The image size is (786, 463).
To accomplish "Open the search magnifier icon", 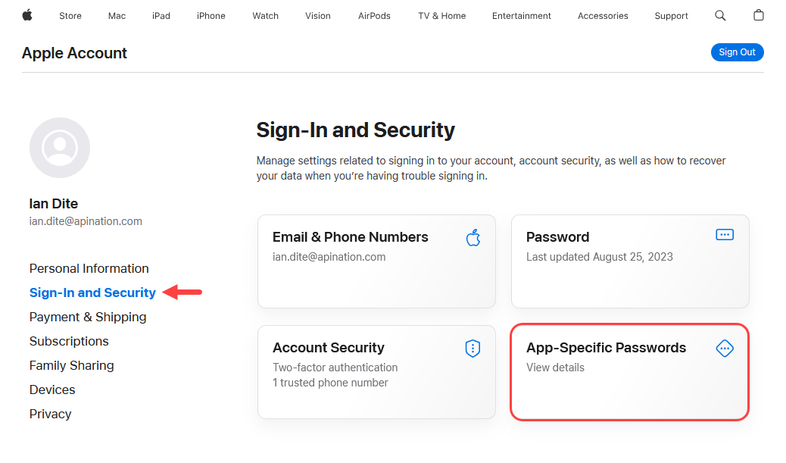I will click(x=720, y=16).
